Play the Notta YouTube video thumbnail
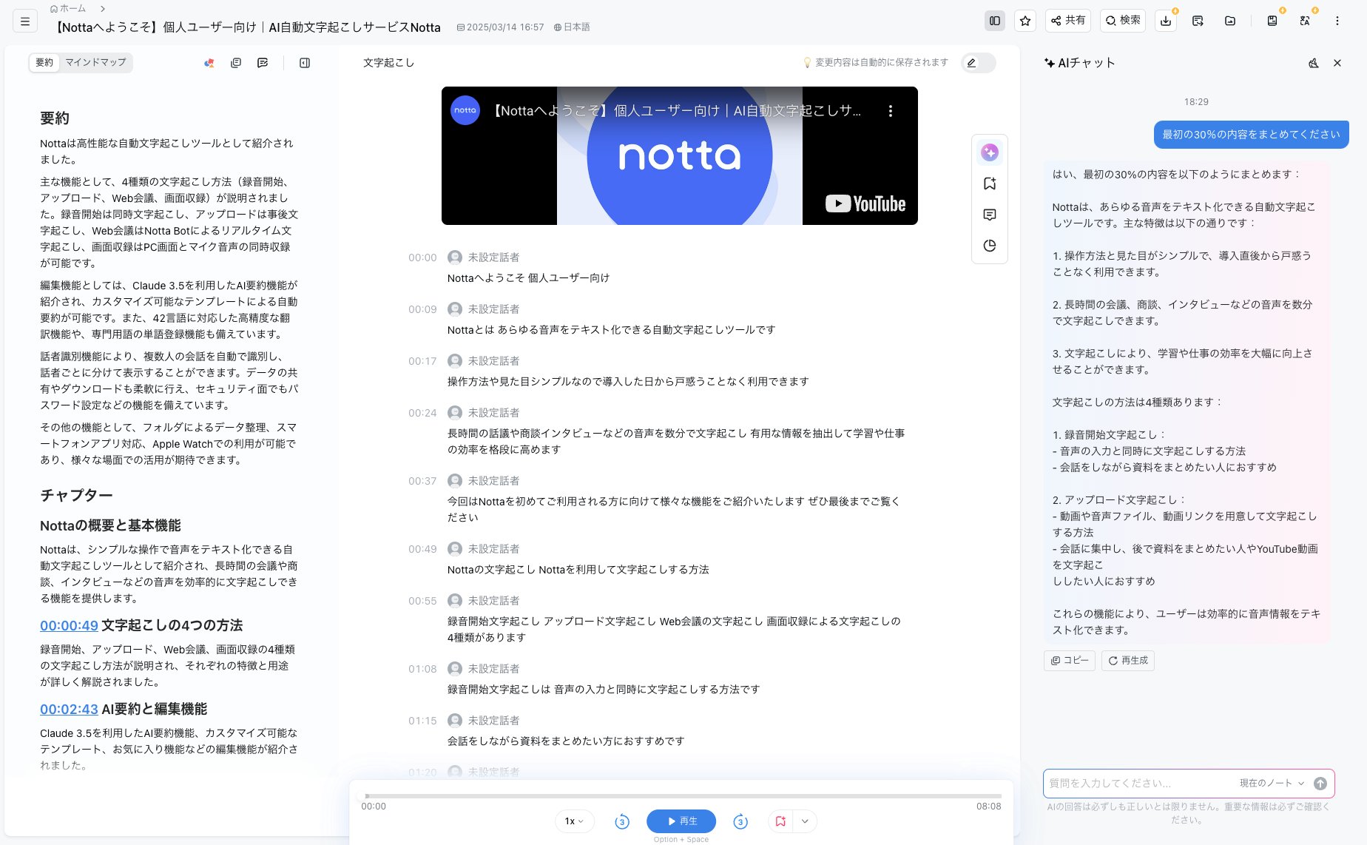1367x845 pixels. [679, 155]
